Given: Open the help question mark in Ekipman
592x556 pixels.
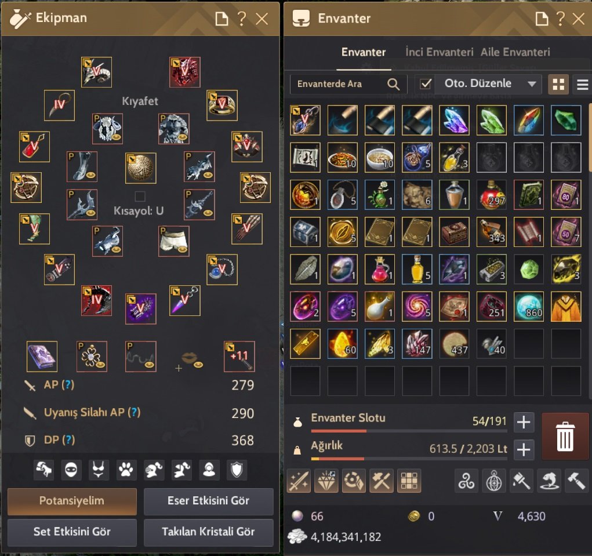Looking at the screenshot, I should click(x=242, y=19).
